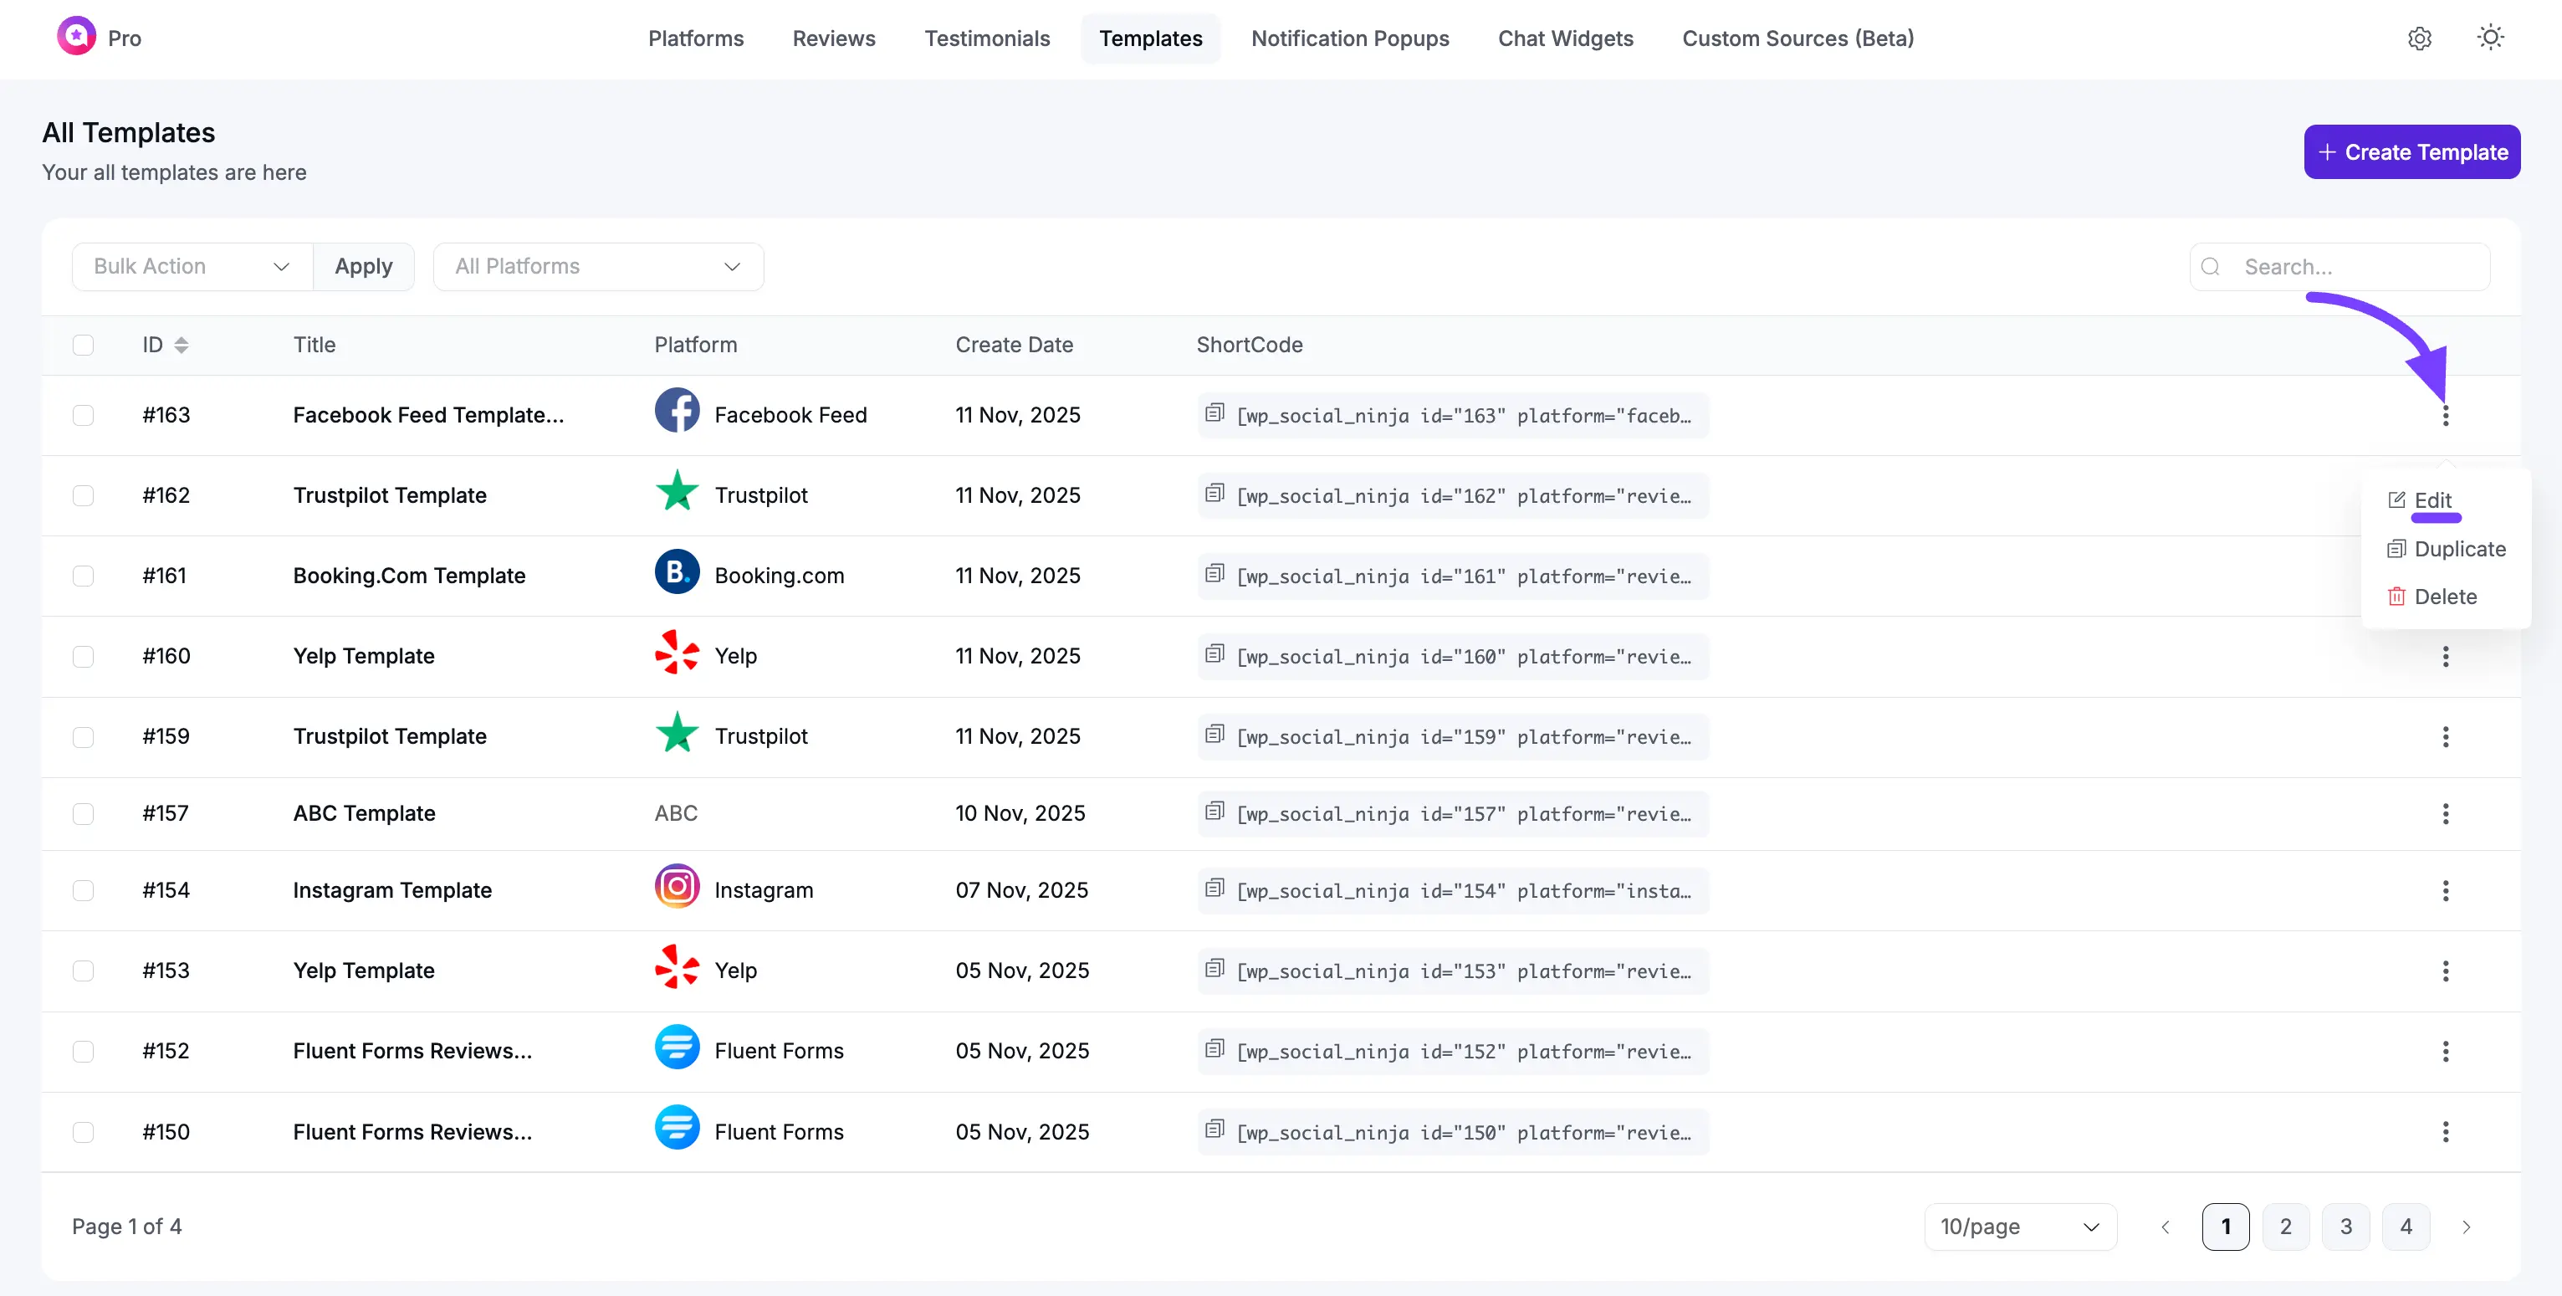Check the select-all header checkbox
The width and height of the screenshot is (2562, 1296).
(84, 346)
